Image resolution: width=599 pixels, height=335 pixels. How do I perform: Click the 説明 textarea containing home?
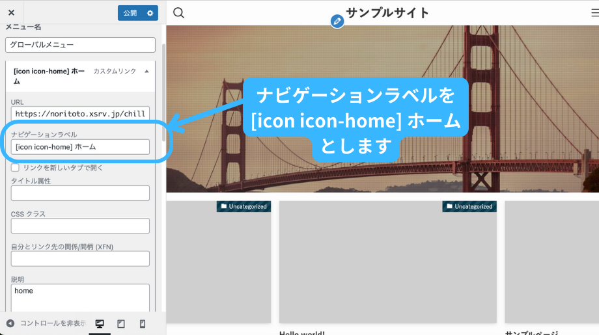(80, 298)
